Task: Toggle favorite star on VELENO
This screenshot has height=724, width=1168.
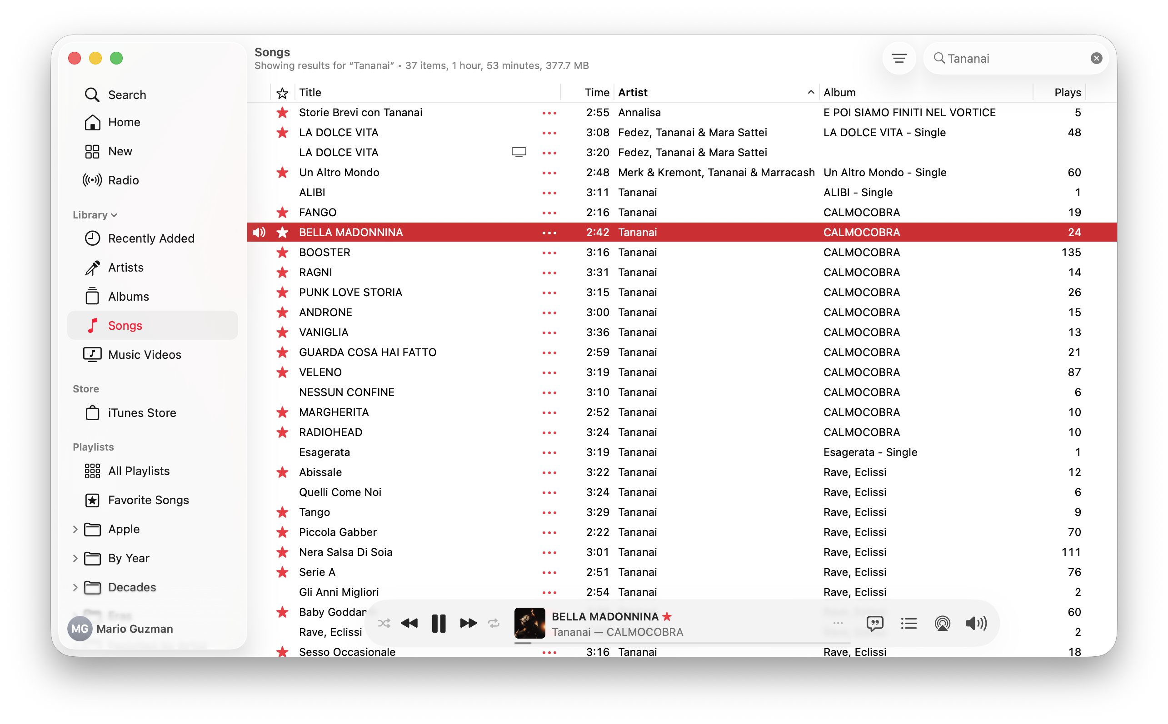Action: pos(282,372)
